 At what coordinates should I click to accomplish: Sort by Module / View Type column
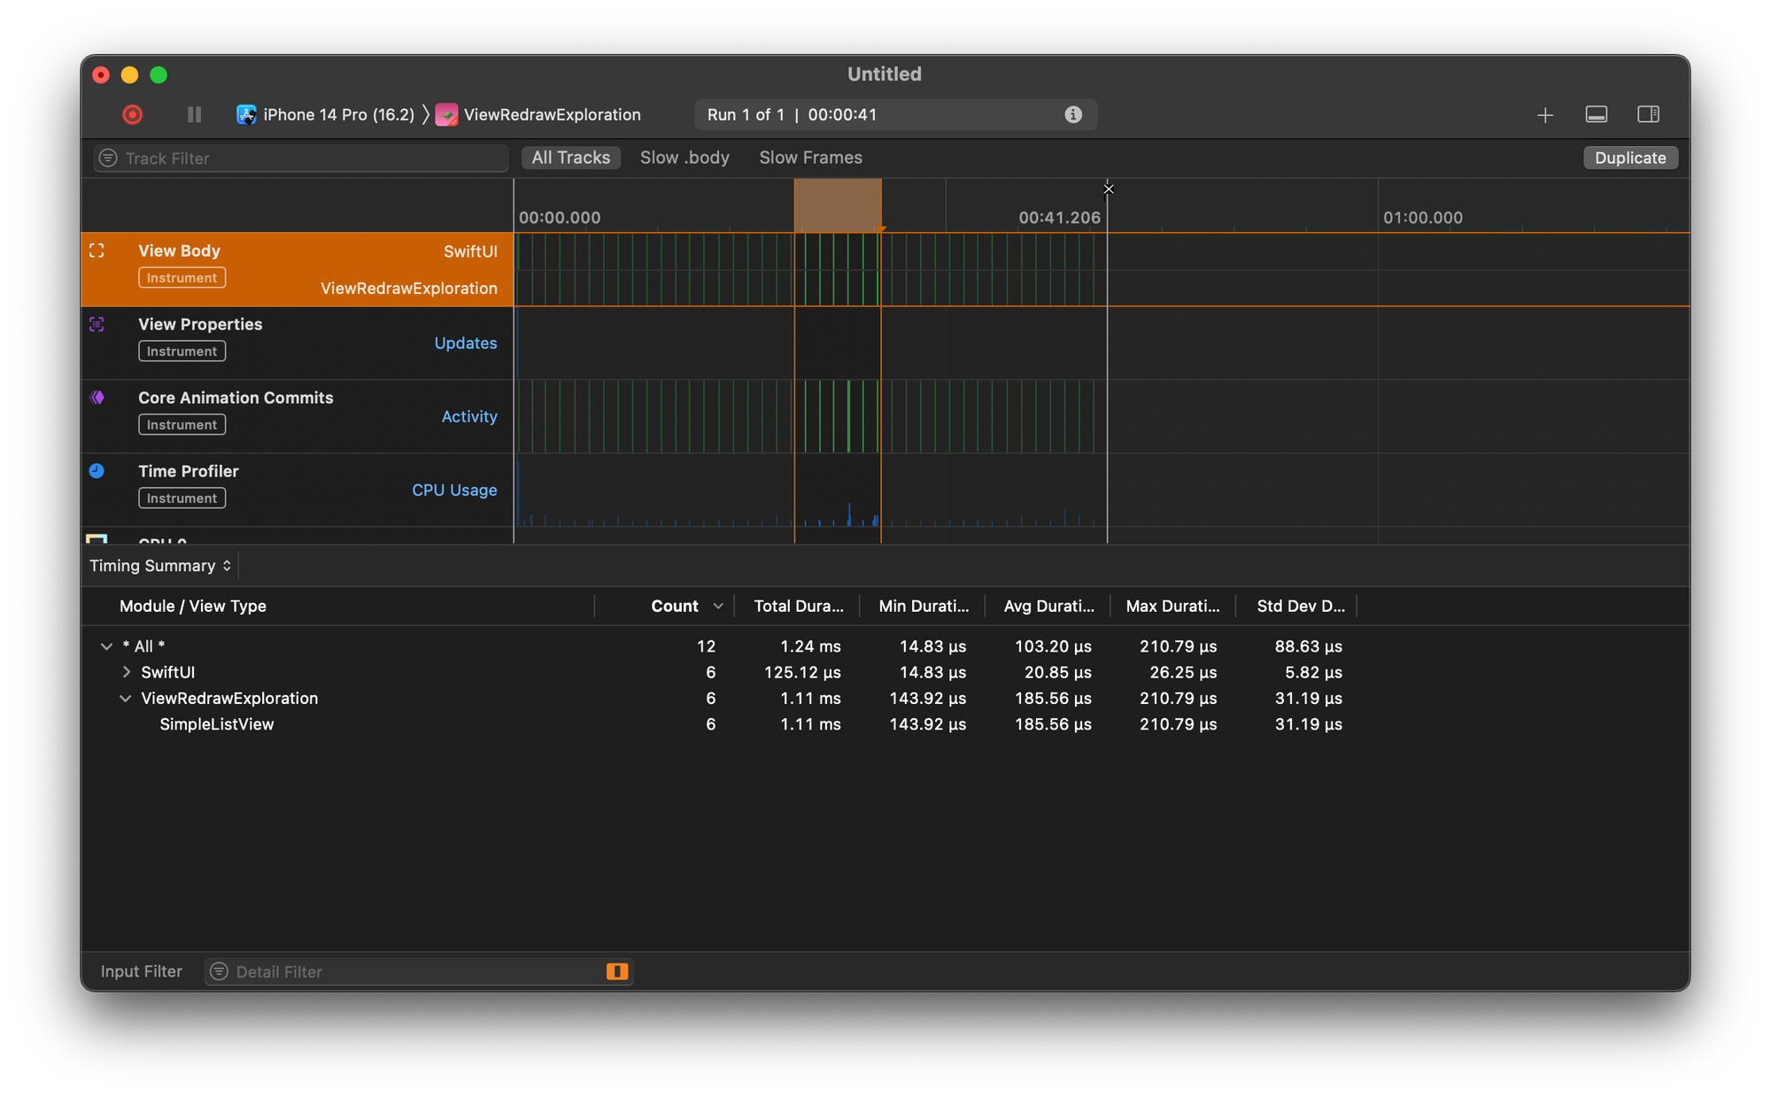coord(193,606)
